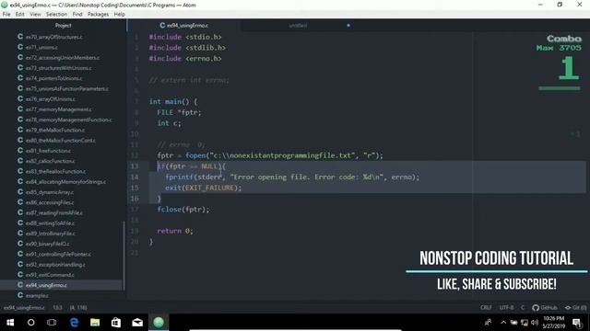
Task: Open ex89_introBinaryFile.c file
Action: (x=51, y=233)
